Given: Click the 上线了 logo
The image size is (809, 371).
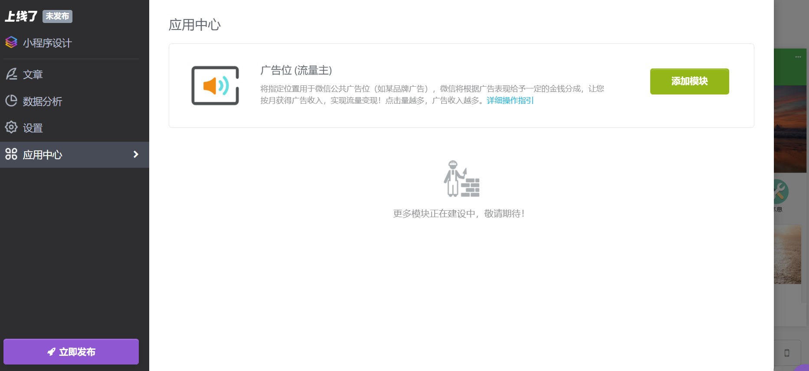Looking at the screenshot, I should [21, 16].
